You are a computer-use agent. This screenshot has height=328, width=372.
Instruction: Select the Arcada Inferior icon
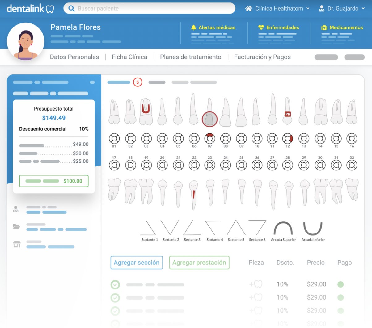[313, 229]
